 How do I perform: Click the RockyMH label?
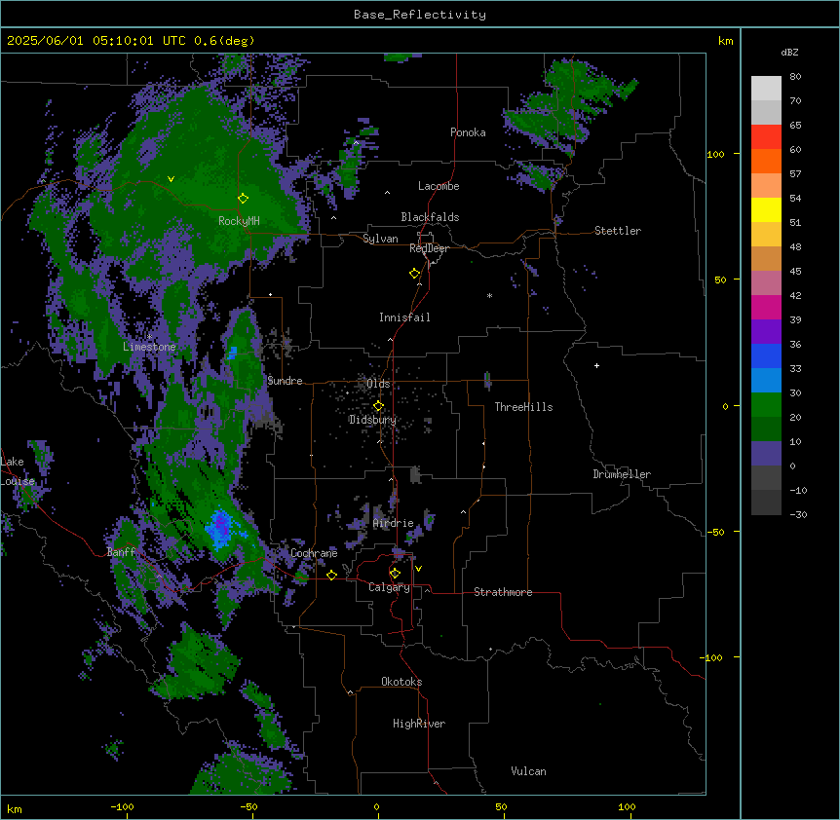pos(239,221)
